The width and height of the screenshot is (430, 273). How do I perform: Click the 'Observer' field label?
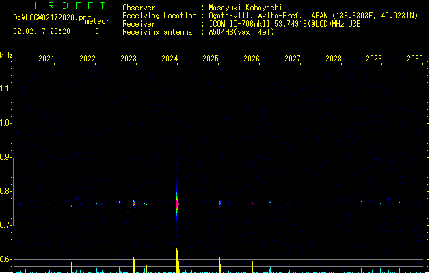click(x=139, y=8)
